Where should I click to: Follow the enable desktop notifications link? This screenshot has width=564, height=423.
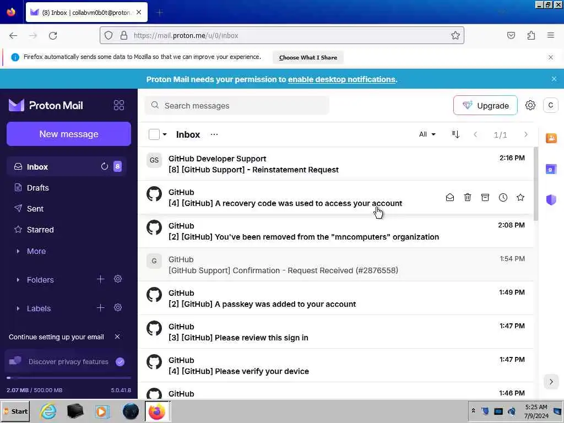pos(341,79)
